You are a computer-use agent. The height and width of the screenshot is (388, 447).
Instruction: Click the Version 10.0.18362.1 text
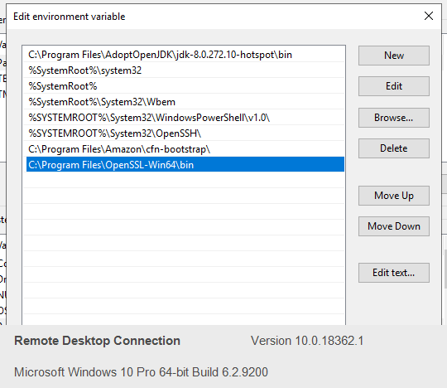coord(307,341)
